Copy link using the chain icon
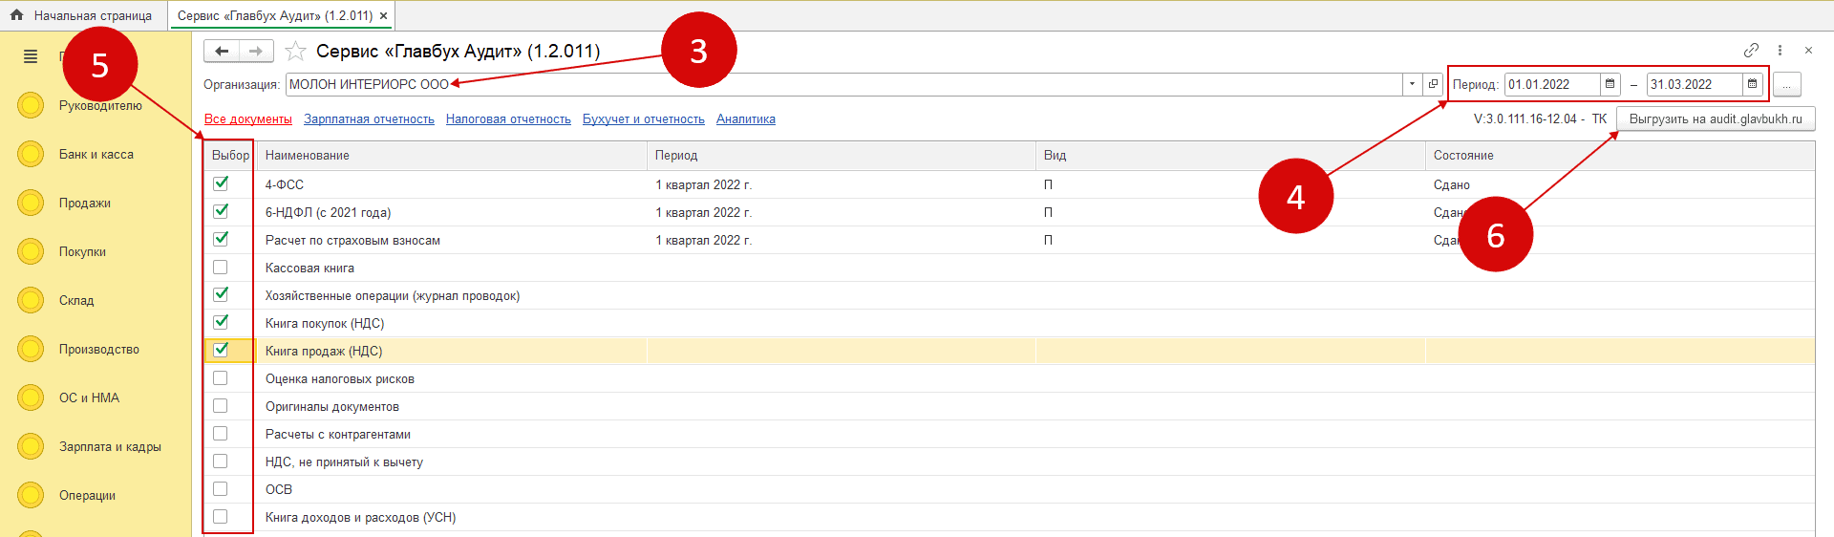Screen dimensions: 1834x537 click(1751, 51)
